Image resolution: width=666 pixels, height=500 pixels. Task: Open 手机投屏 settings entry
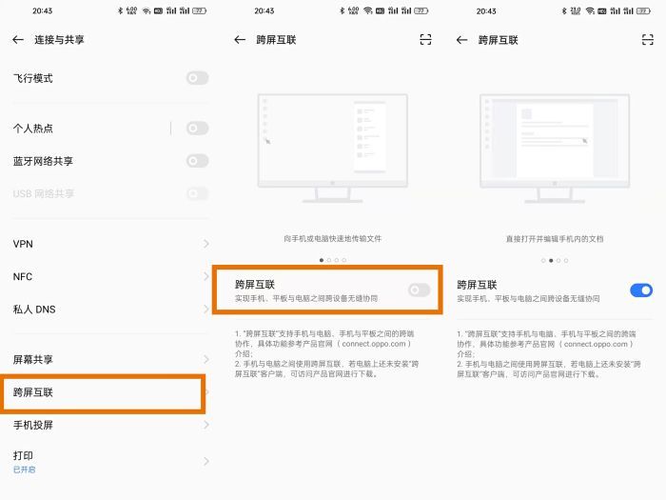[x=105, y=425]
